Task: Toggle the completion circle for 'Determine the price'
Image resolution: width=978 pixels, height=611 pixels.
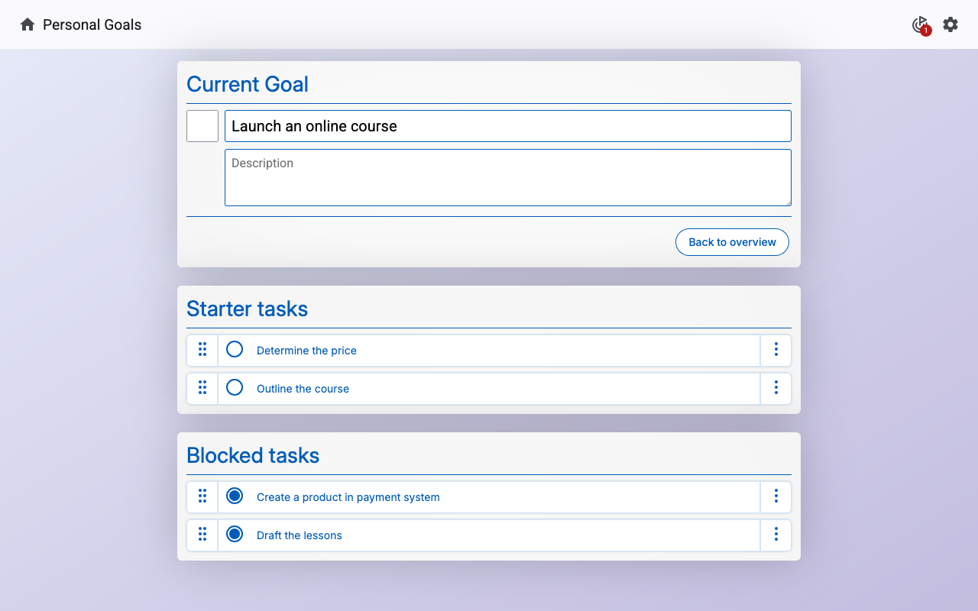Action: (x=234, y=349)
